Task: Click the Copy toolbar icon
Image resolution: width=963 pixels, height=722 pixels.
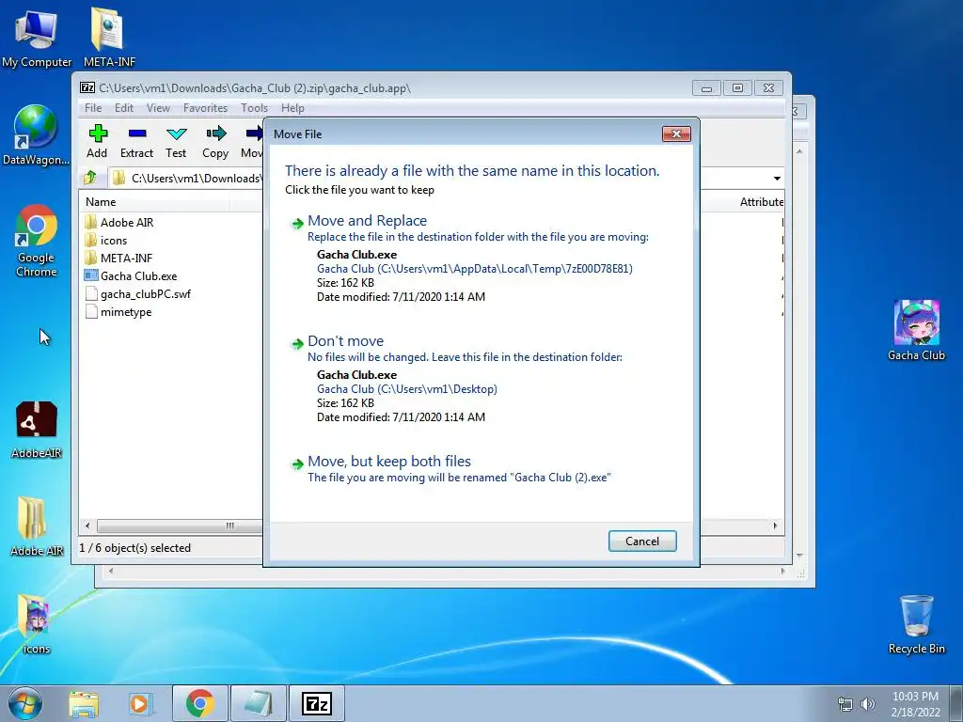Action: (x=215, y=142)
